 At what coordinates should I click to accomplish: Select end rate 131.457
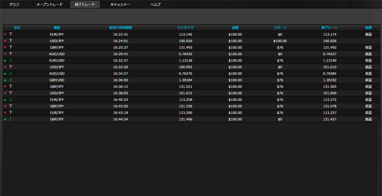point(329,119)
